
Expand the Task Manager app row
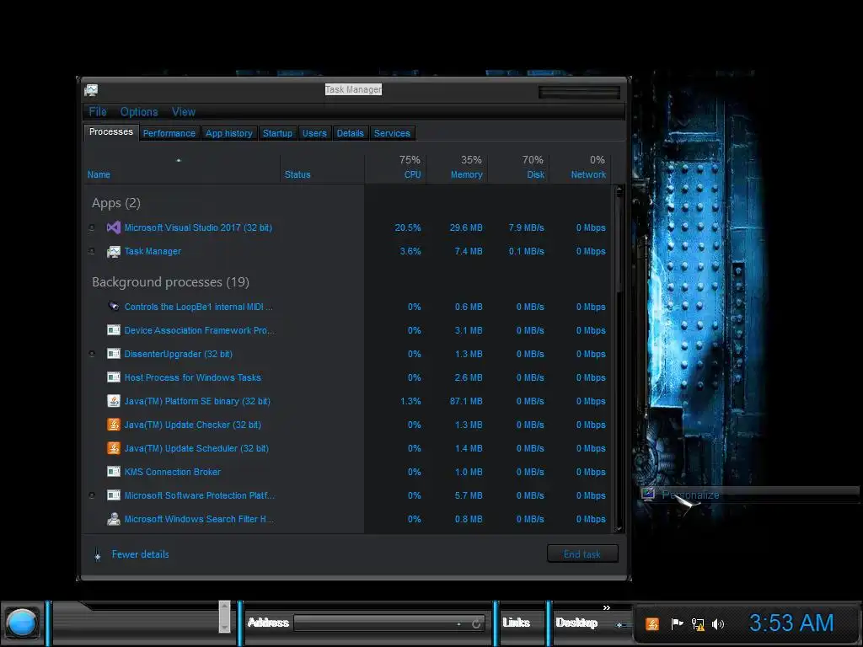[x=92, y=251]
